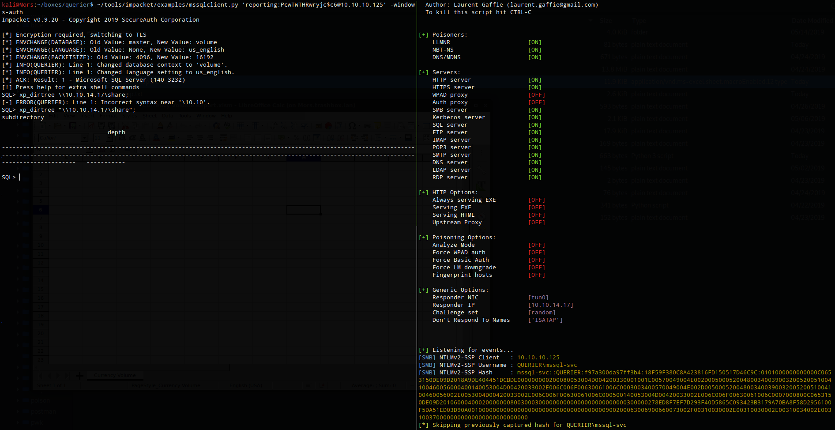This screenshot has height=430, width=835.
Task: Click the 'Generic Options:' section heading
Action: (460, 290)
